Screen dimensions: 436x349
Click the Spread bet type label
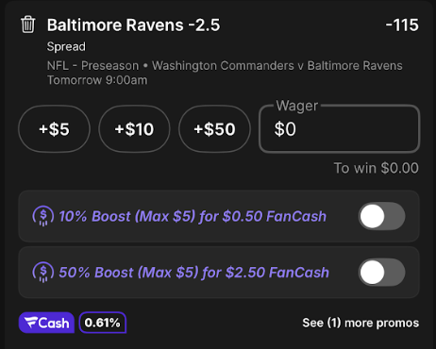[66, 46]
